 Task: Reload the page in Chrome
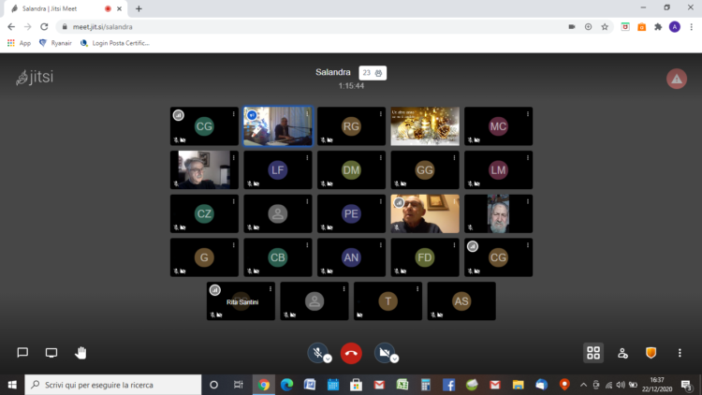(44, 27)
